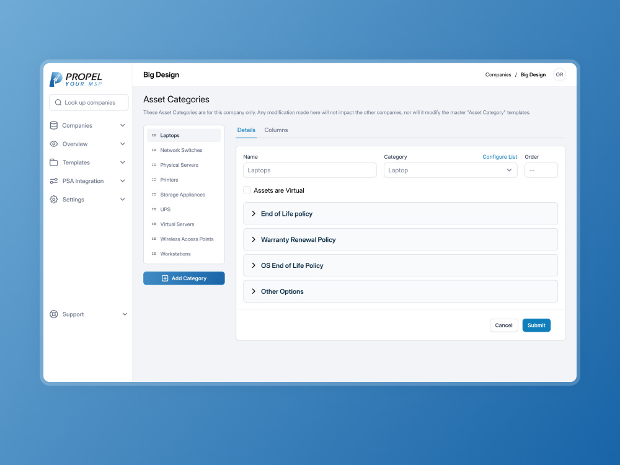Go to Companies breadcrumb link
The image size is (620, 465).
498,75
